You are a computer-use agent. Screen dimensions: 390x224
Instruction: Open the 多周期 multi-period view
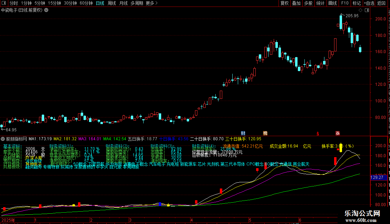click(137, 3)
